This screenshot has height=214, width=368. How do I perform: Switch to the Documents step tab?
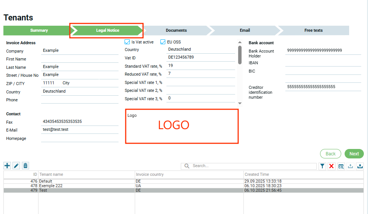pos(176,30)
